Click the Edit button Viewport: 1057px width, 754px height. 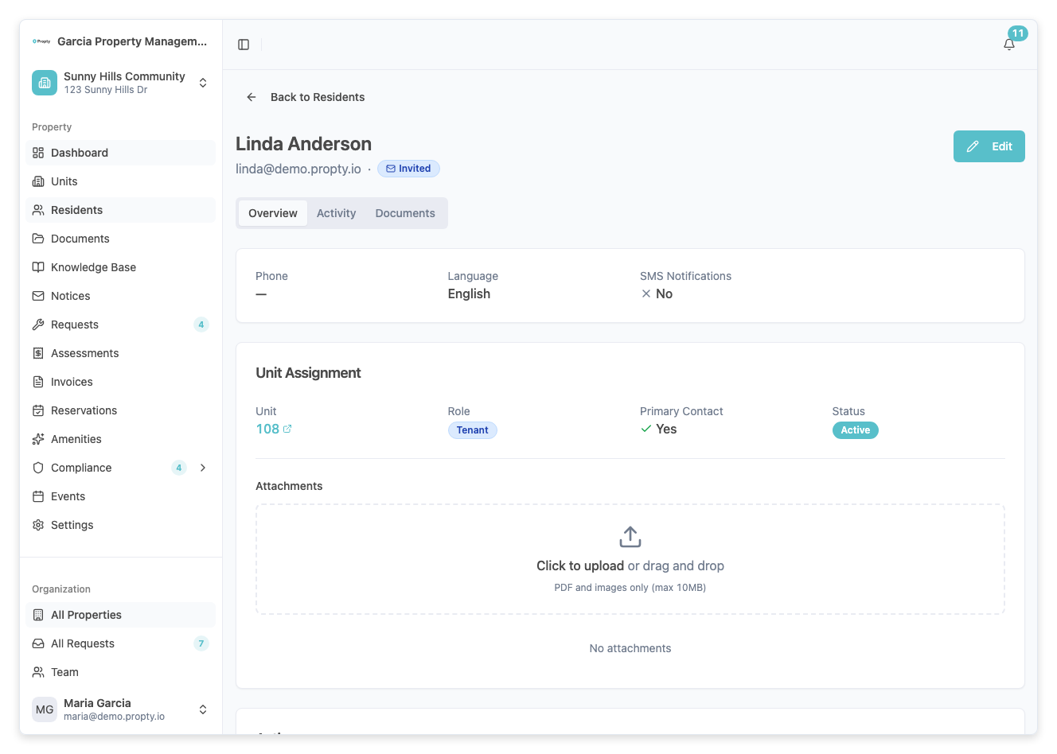[989, 146]
